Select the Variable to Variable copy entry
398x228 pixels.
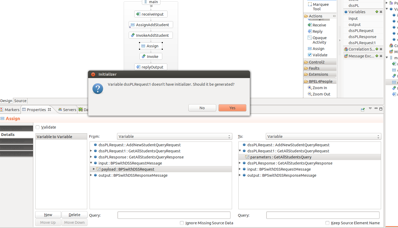pyautogui.click(x=61, y=137)
